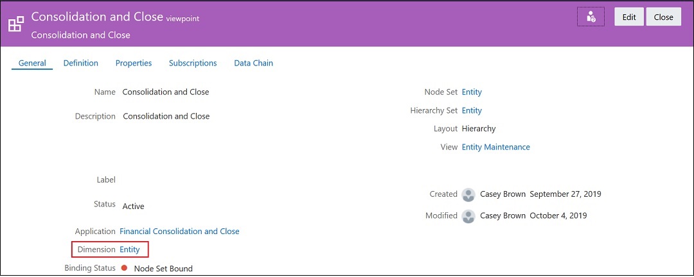Image resolution: width=694 pixels, height=277 pixels.
Task: Open the Node Set Entity link
Action: [472, 92]
